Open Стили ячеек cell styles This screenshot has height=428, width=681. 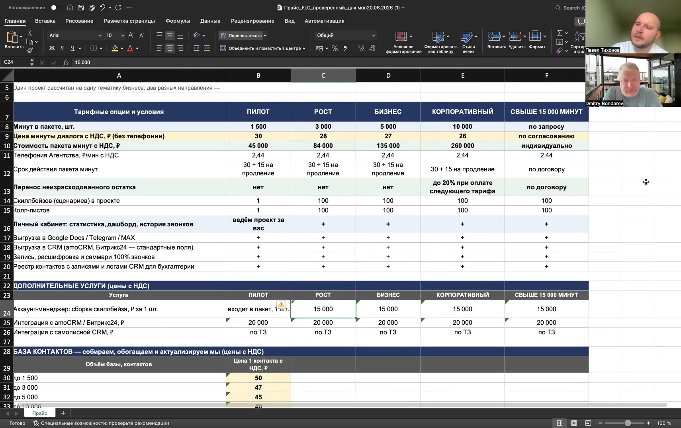468,42
